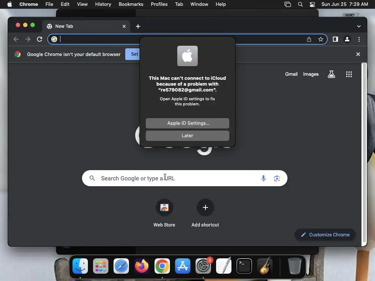Close the New Tab tab

tap(124, 26)
